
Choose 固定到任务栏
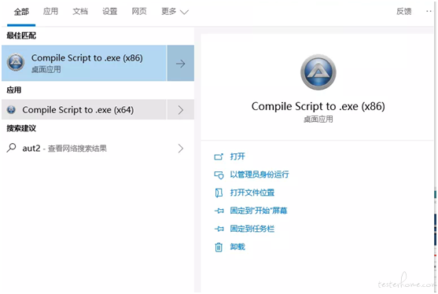252,229
